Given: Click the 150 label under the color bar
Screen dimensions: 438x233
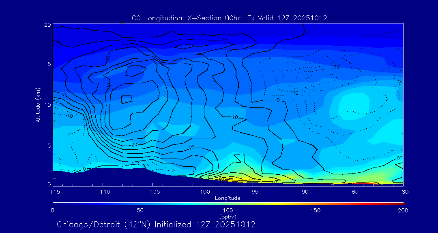Looking at the screenshot, I should click(315, 210).
